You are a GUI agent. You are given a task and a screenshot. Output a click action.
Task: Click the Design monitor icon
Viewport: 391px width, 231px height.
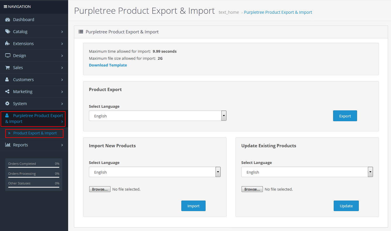tap(7, 55)
